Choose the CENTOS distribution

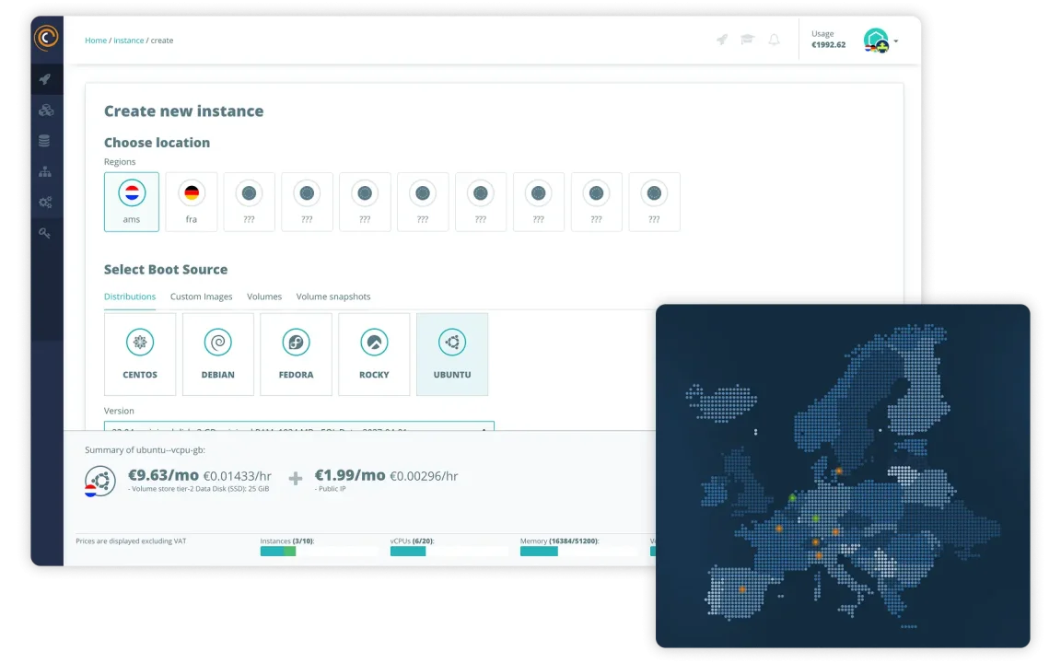tap(140, 354)
